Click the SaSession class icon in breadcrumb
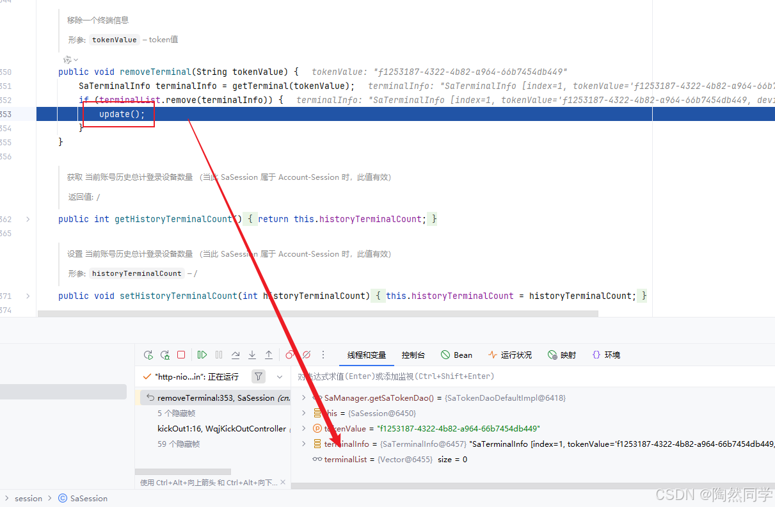The image size is (775, 507). tap(63, 498)
